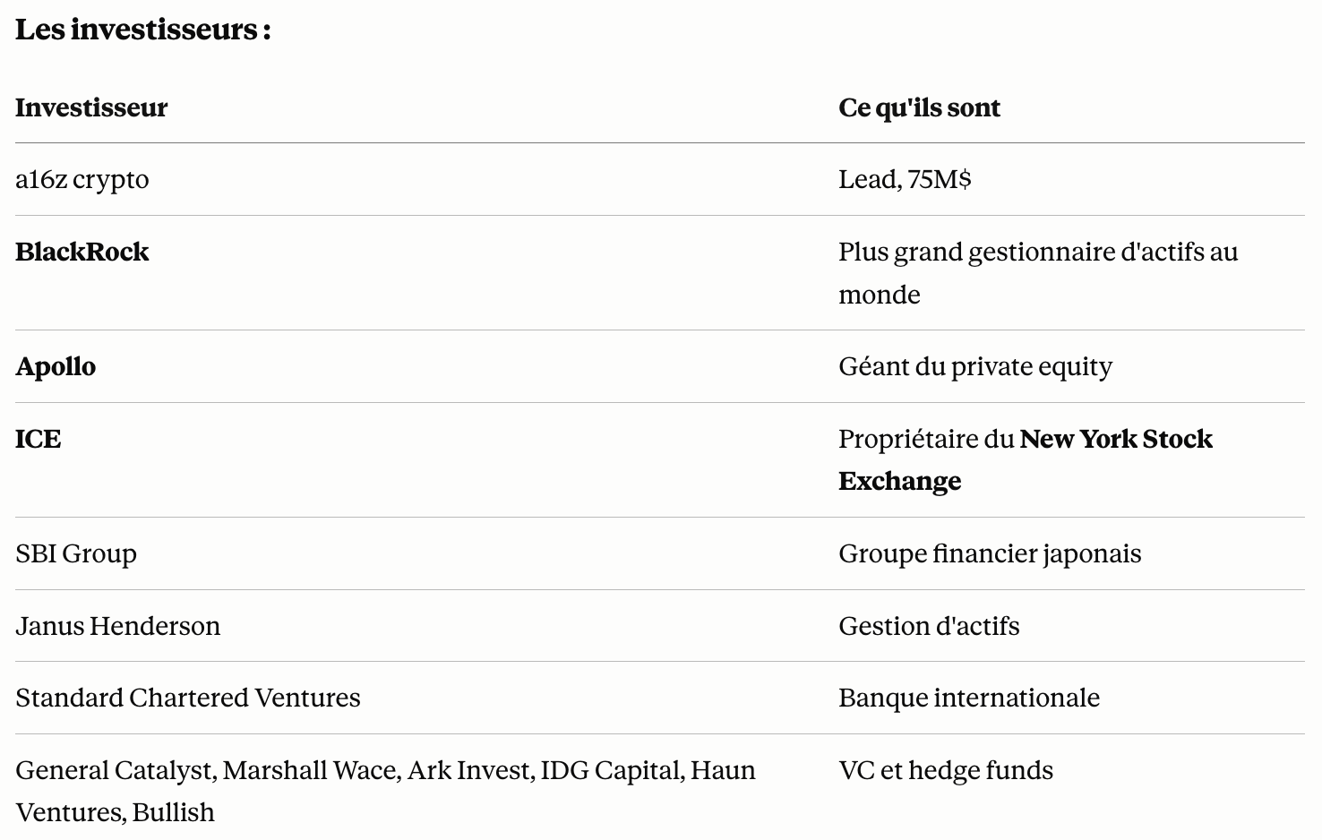1322x840 pixels.
Task: Click the 'a16z crypto' cell
Action: 82,180
